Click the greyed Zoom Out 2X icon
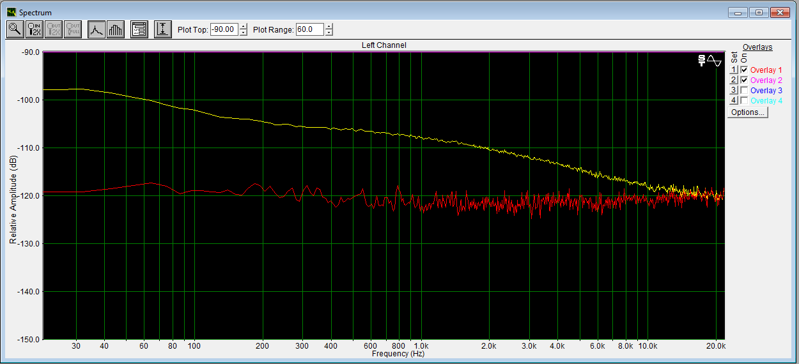799x364 pixels. [54, 29]
